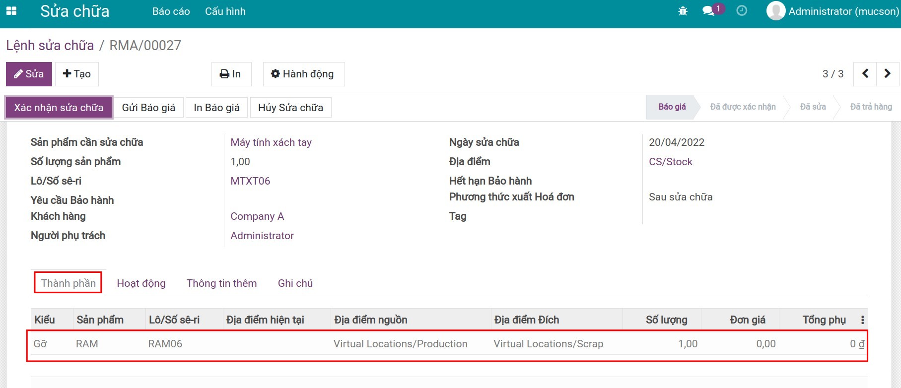901x388 pixels.
Task: Click the bug debug icon
Action: pos(683,11)
